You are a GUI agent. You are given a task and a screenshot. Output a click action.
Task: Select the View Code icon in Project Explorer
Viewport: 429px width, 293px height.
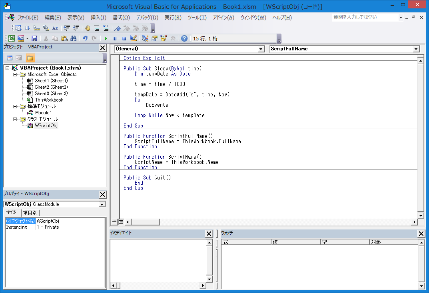coord(9,58)
